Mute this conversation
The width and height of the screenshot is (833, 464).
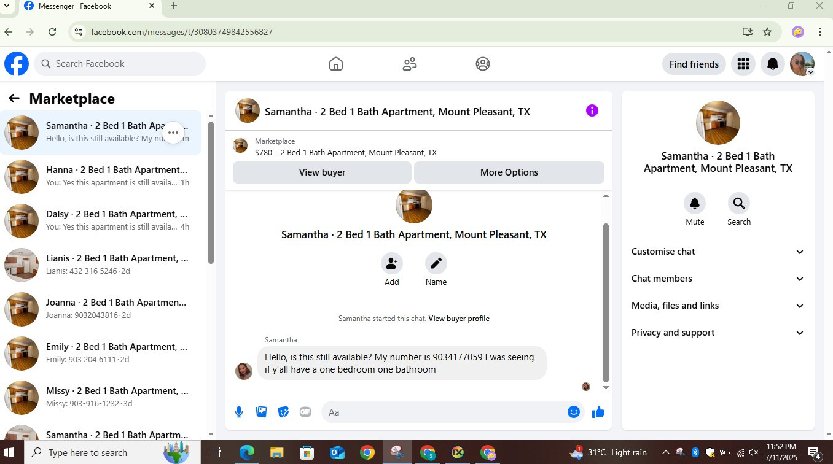point(695,203)
